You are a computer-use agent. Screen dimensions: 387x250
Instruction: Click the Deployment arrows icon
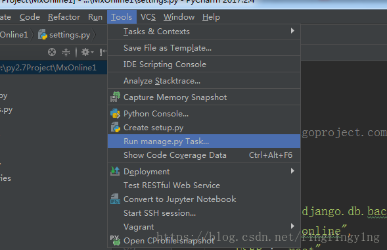point(115,171)
